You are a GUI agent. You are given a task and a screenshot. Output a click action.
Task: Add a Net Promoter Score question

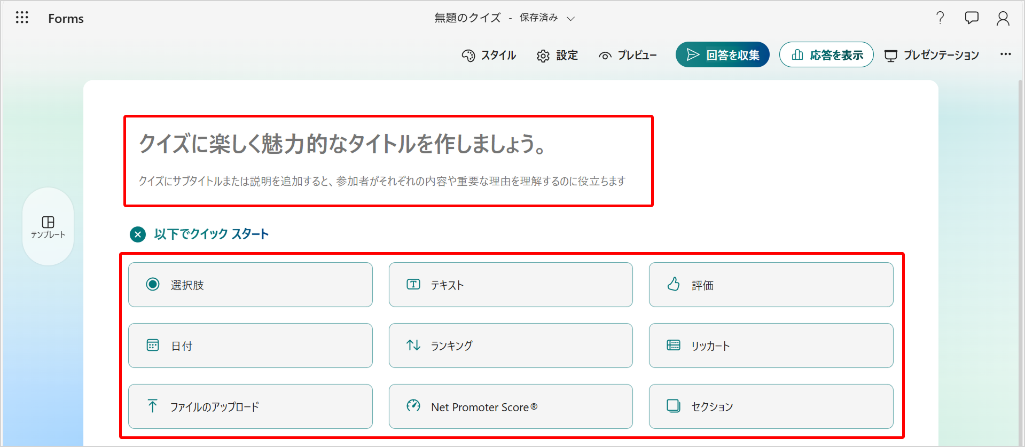click(x=510, y=406)
